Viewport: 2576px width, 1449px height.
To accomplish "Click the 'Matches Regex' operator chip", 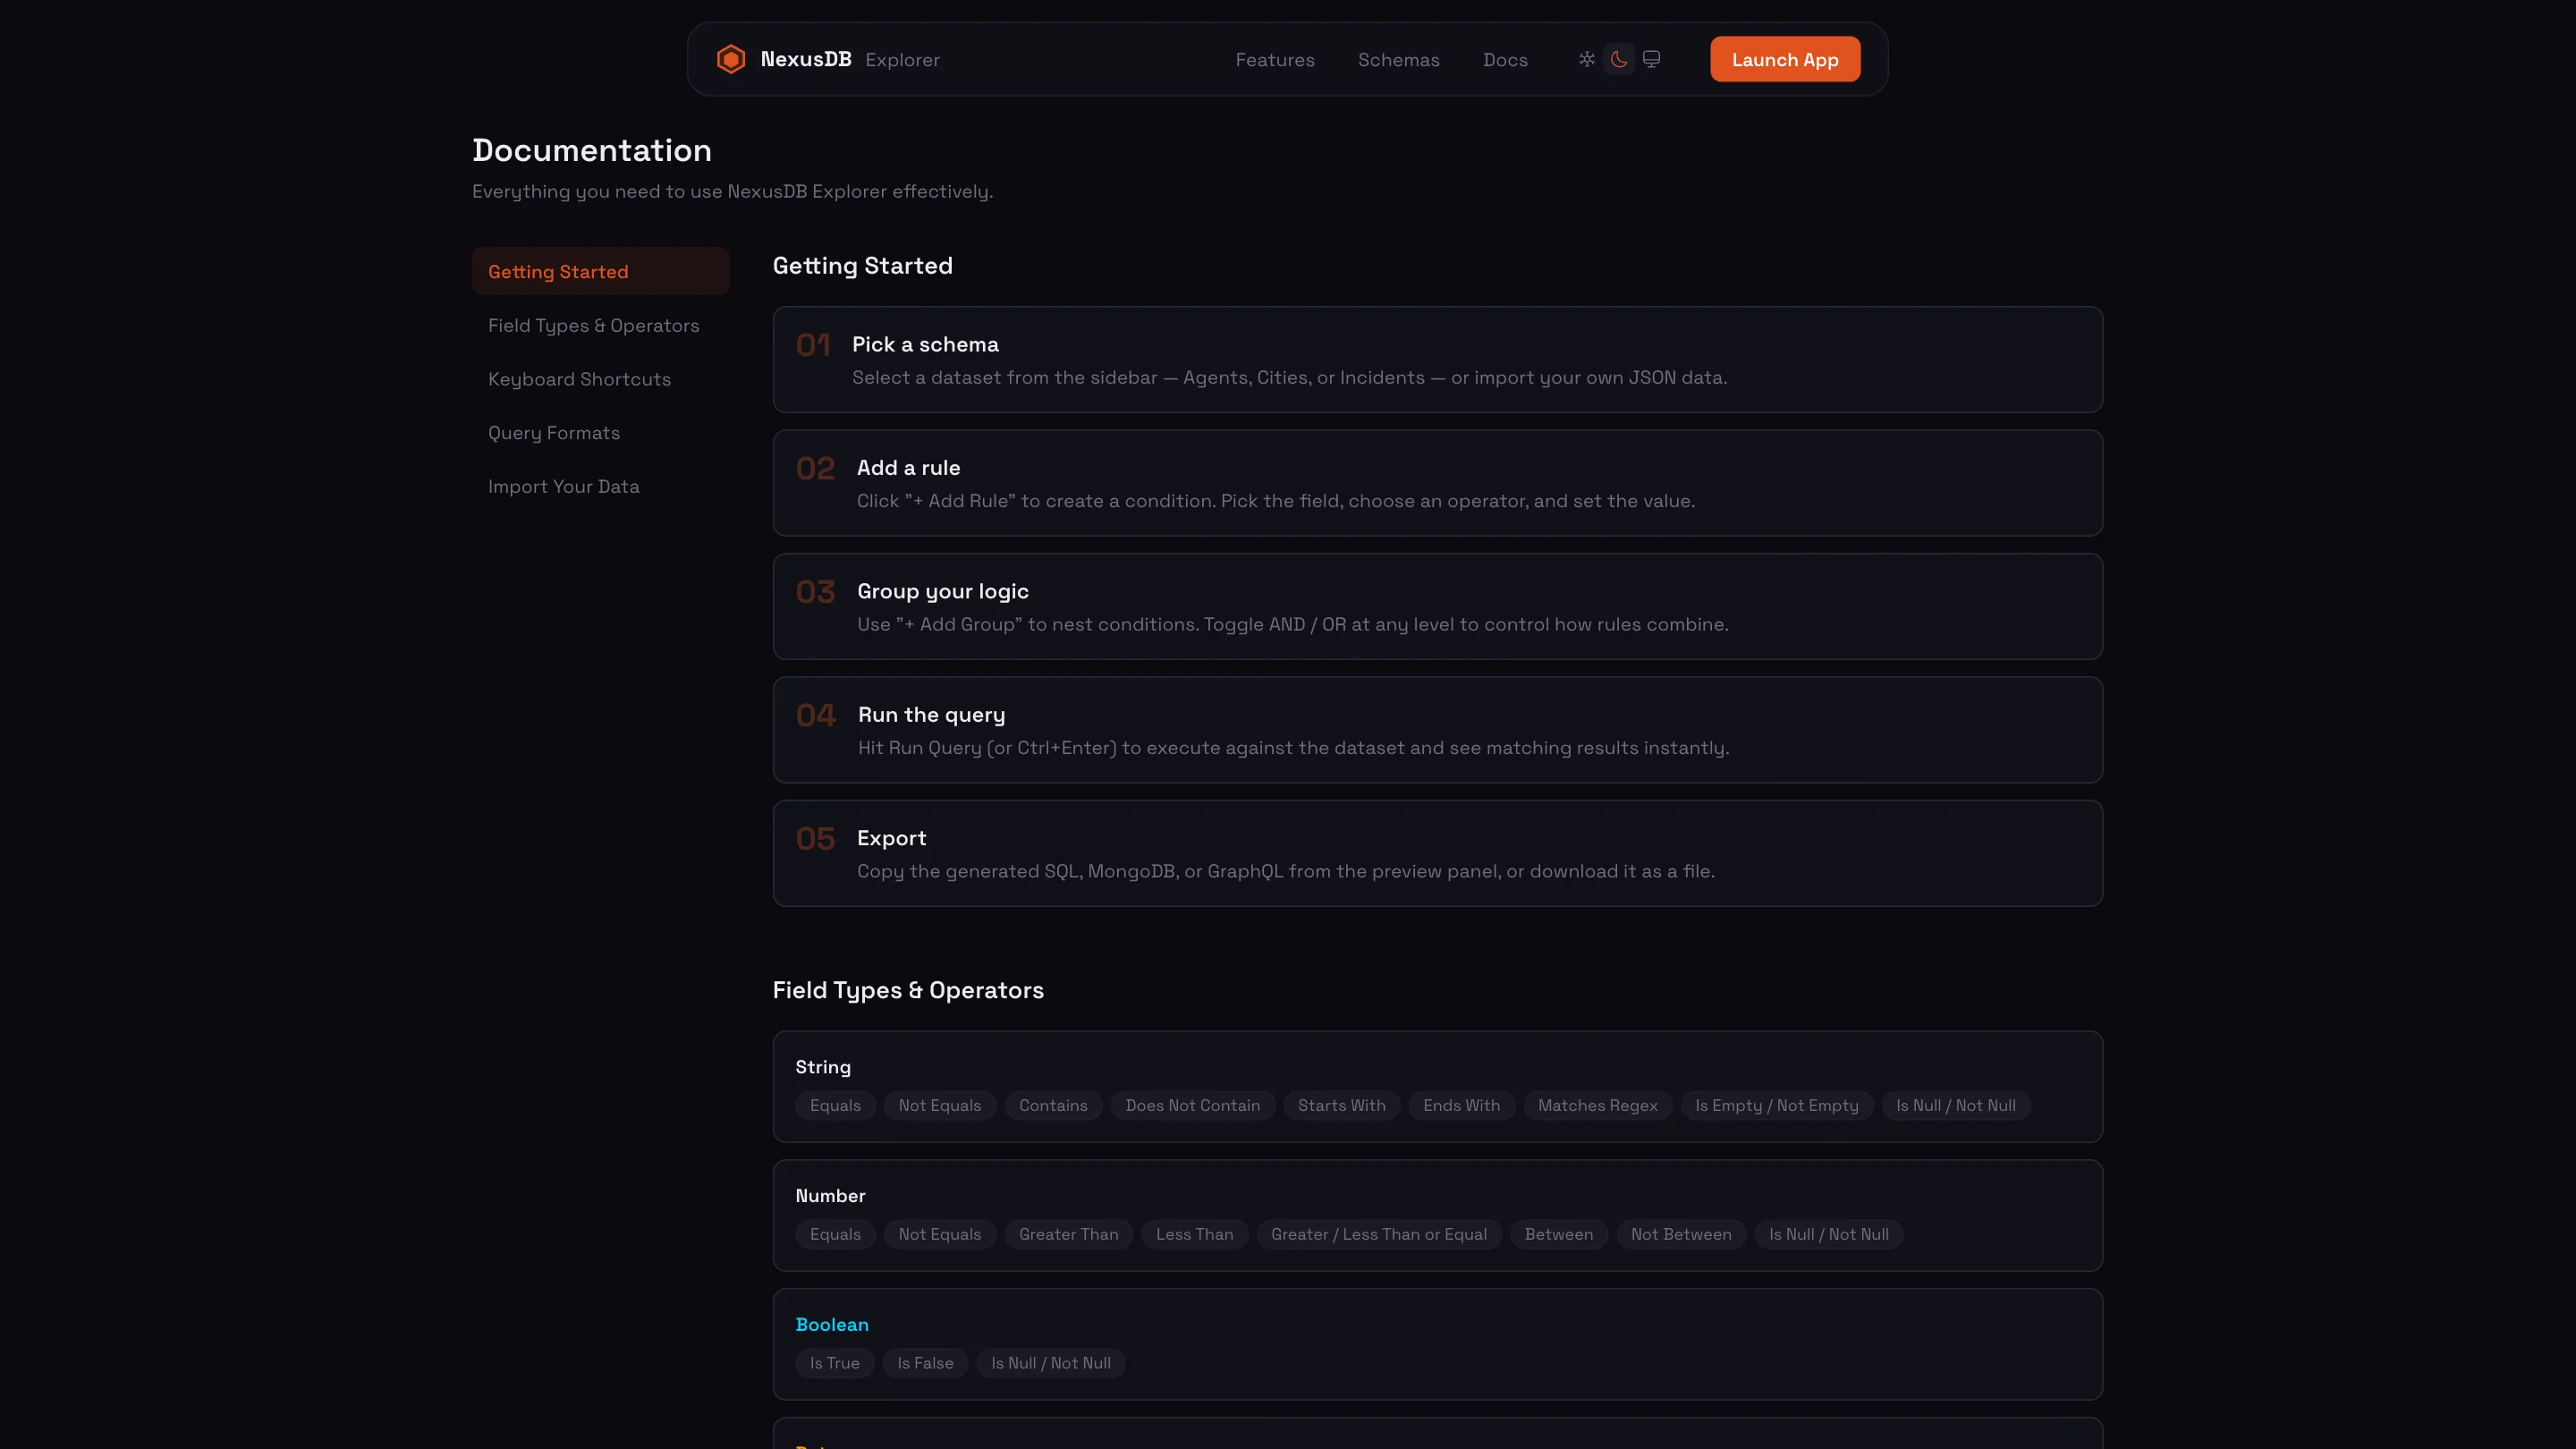I will coord(1598,1105).
